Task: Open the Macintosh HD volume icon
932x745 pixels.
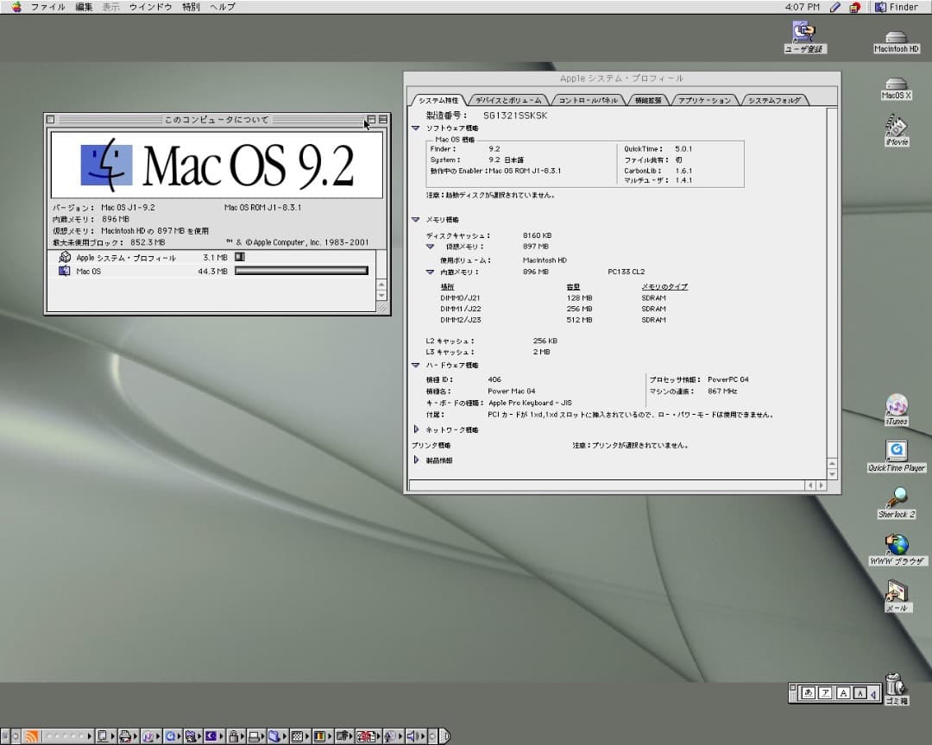Action: tap(895, 38)
